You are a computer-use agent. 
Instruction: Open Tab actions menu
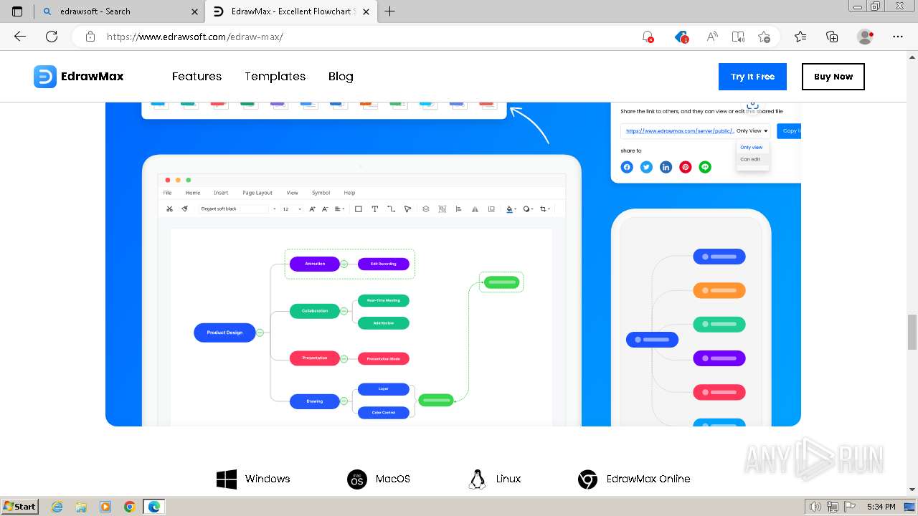click(17, 11)
